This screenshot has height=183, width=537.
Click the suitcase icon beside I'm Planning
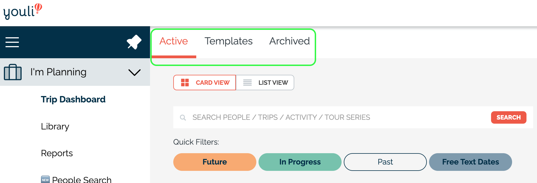coord(13,72)
